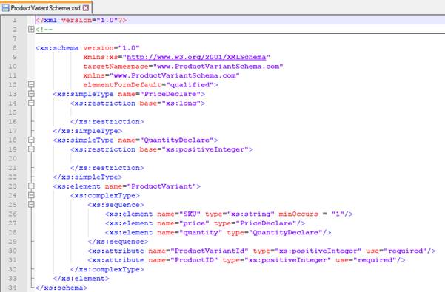Click the version="1.0" attribute on line 8
Screen dimensions: 445x292
click(112, 48)
